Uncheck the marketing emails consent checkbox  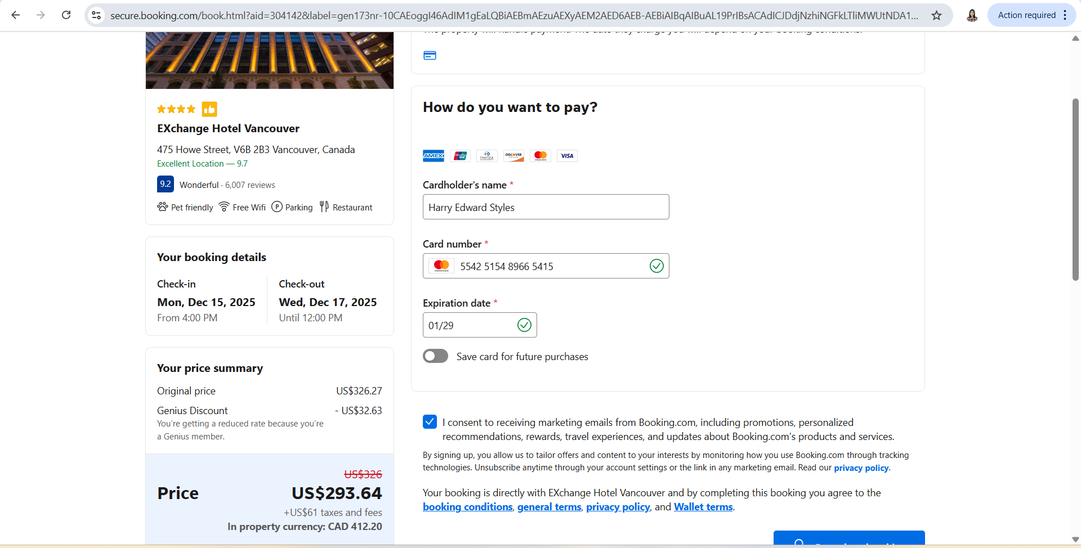pyautogui.click(x=430, y=422)
